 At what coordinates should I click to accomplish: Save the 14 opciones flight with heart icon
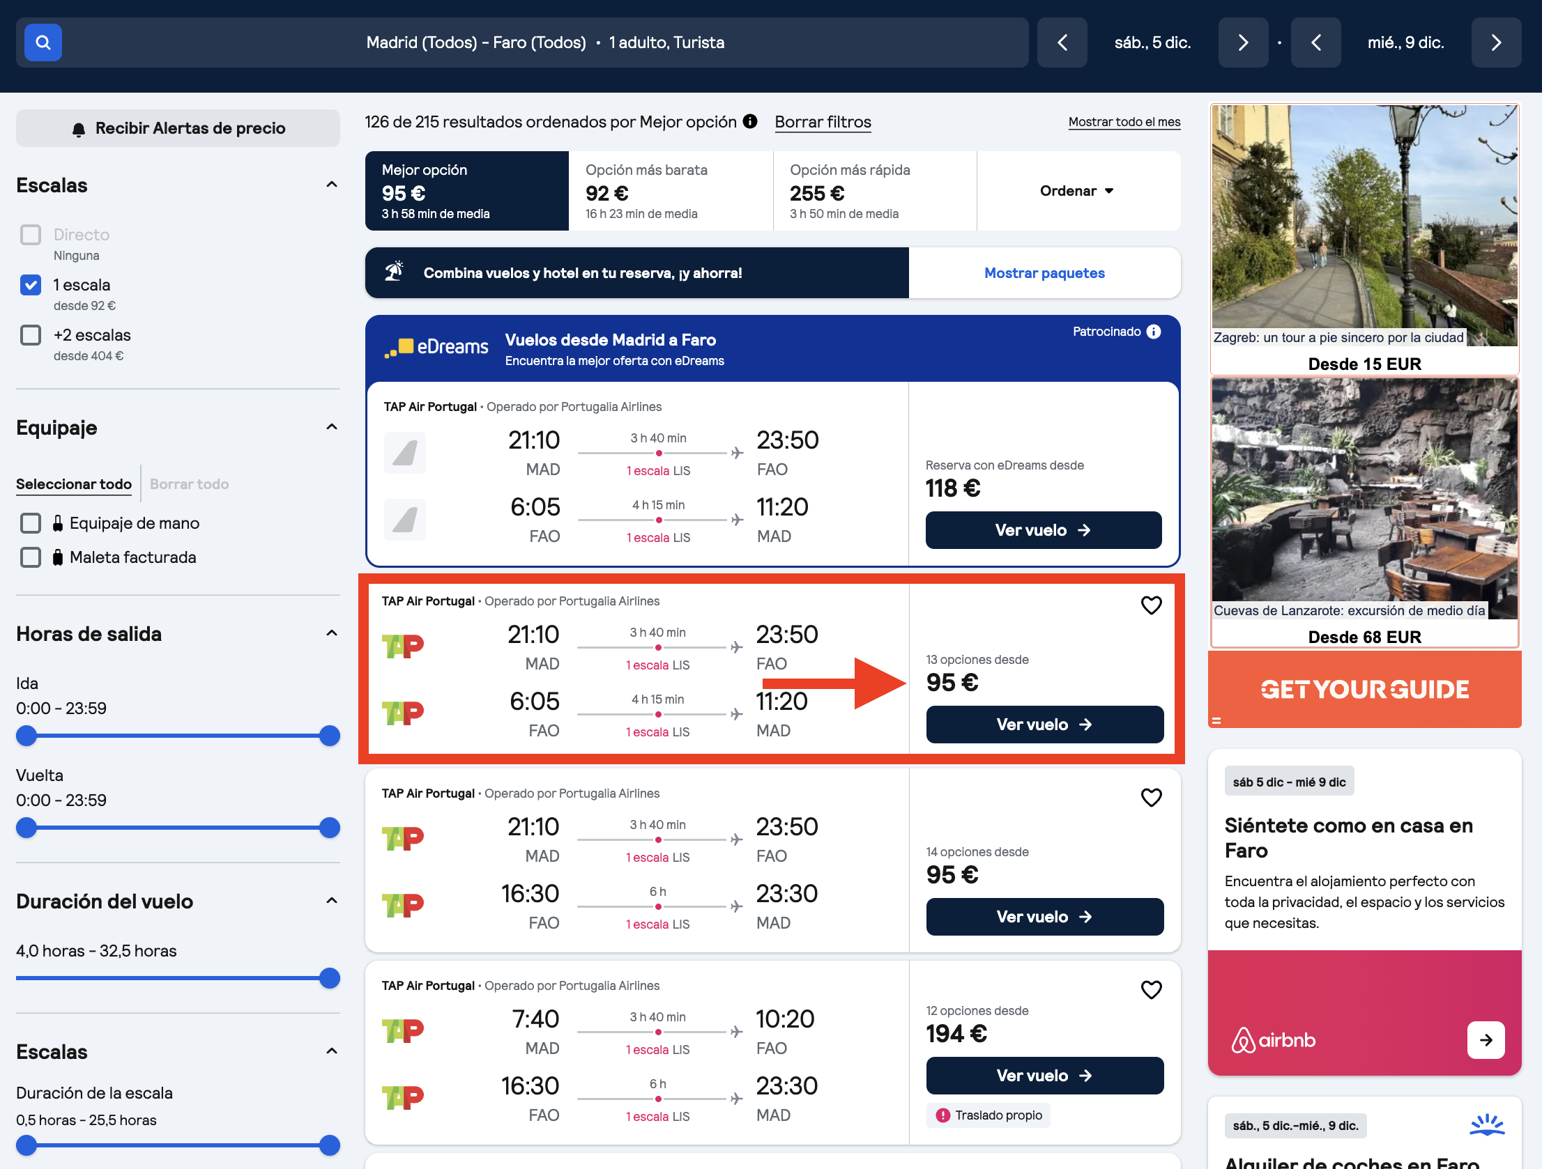tap(1151, 798)
